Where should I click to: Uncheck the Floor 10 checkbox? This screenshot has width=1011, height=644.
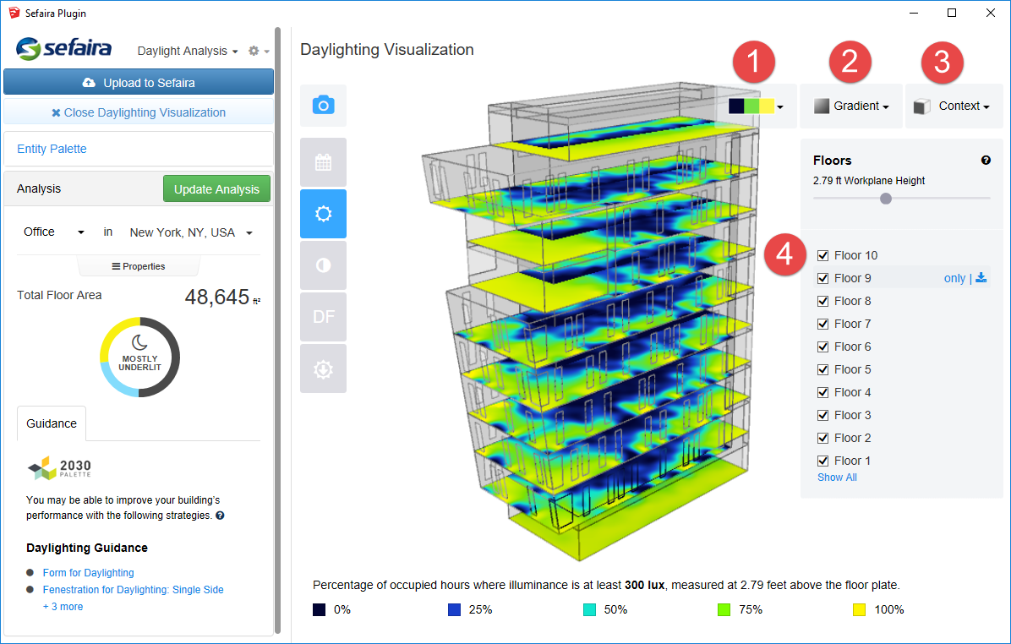tap(823, 255)
